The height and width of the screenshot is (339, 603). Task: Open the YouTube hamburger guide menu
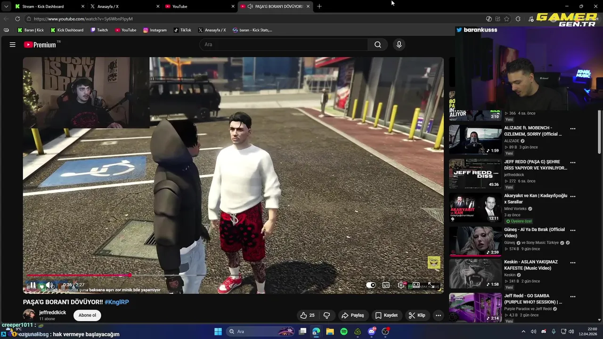coord(13,44)
